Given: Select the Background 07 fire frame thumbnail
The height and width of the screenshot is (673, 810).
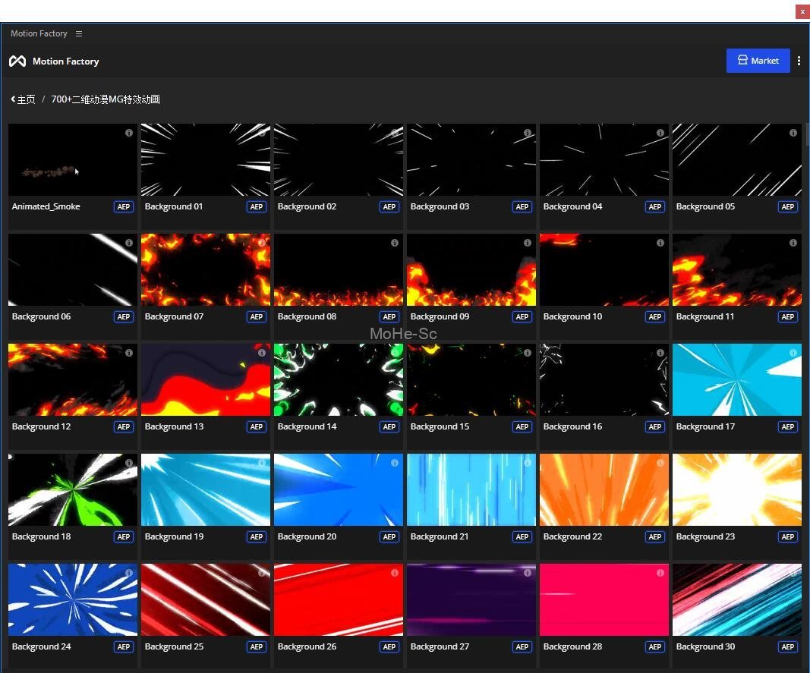Looking at the screenshot, I should pos(205,269).
